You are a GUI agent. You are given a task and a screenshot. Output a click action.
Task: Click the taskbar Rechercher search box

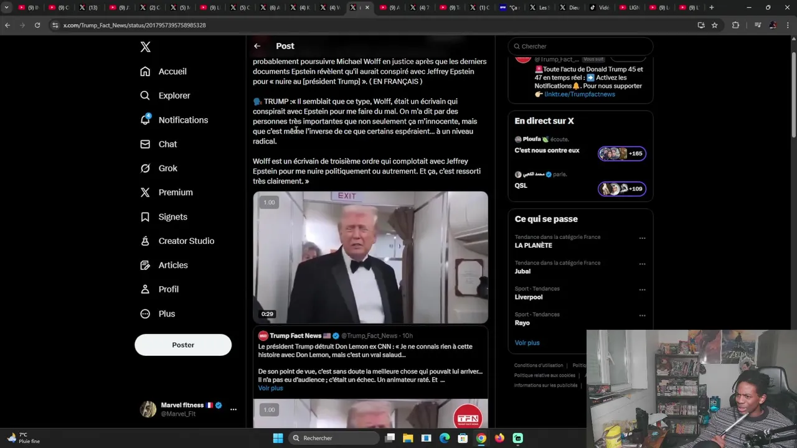pos(334,438)
